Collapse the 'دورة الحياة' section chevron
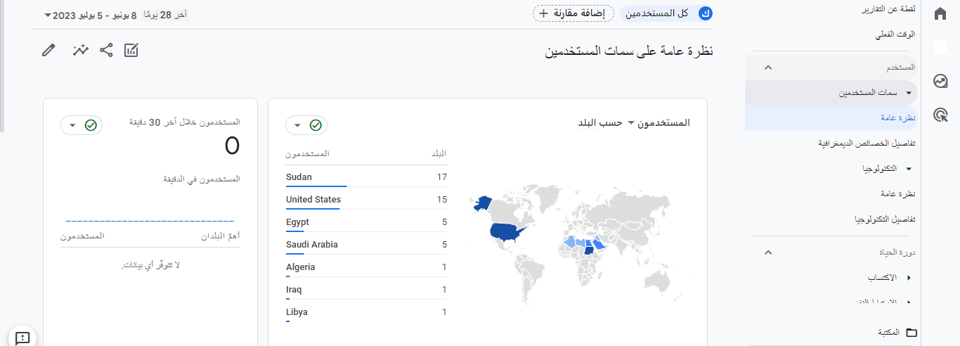This screenshot has height=346, width=960. coord(768,252)
